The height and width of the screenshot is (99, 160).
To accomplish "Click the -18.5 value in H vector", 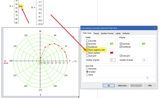I will 40,21.
